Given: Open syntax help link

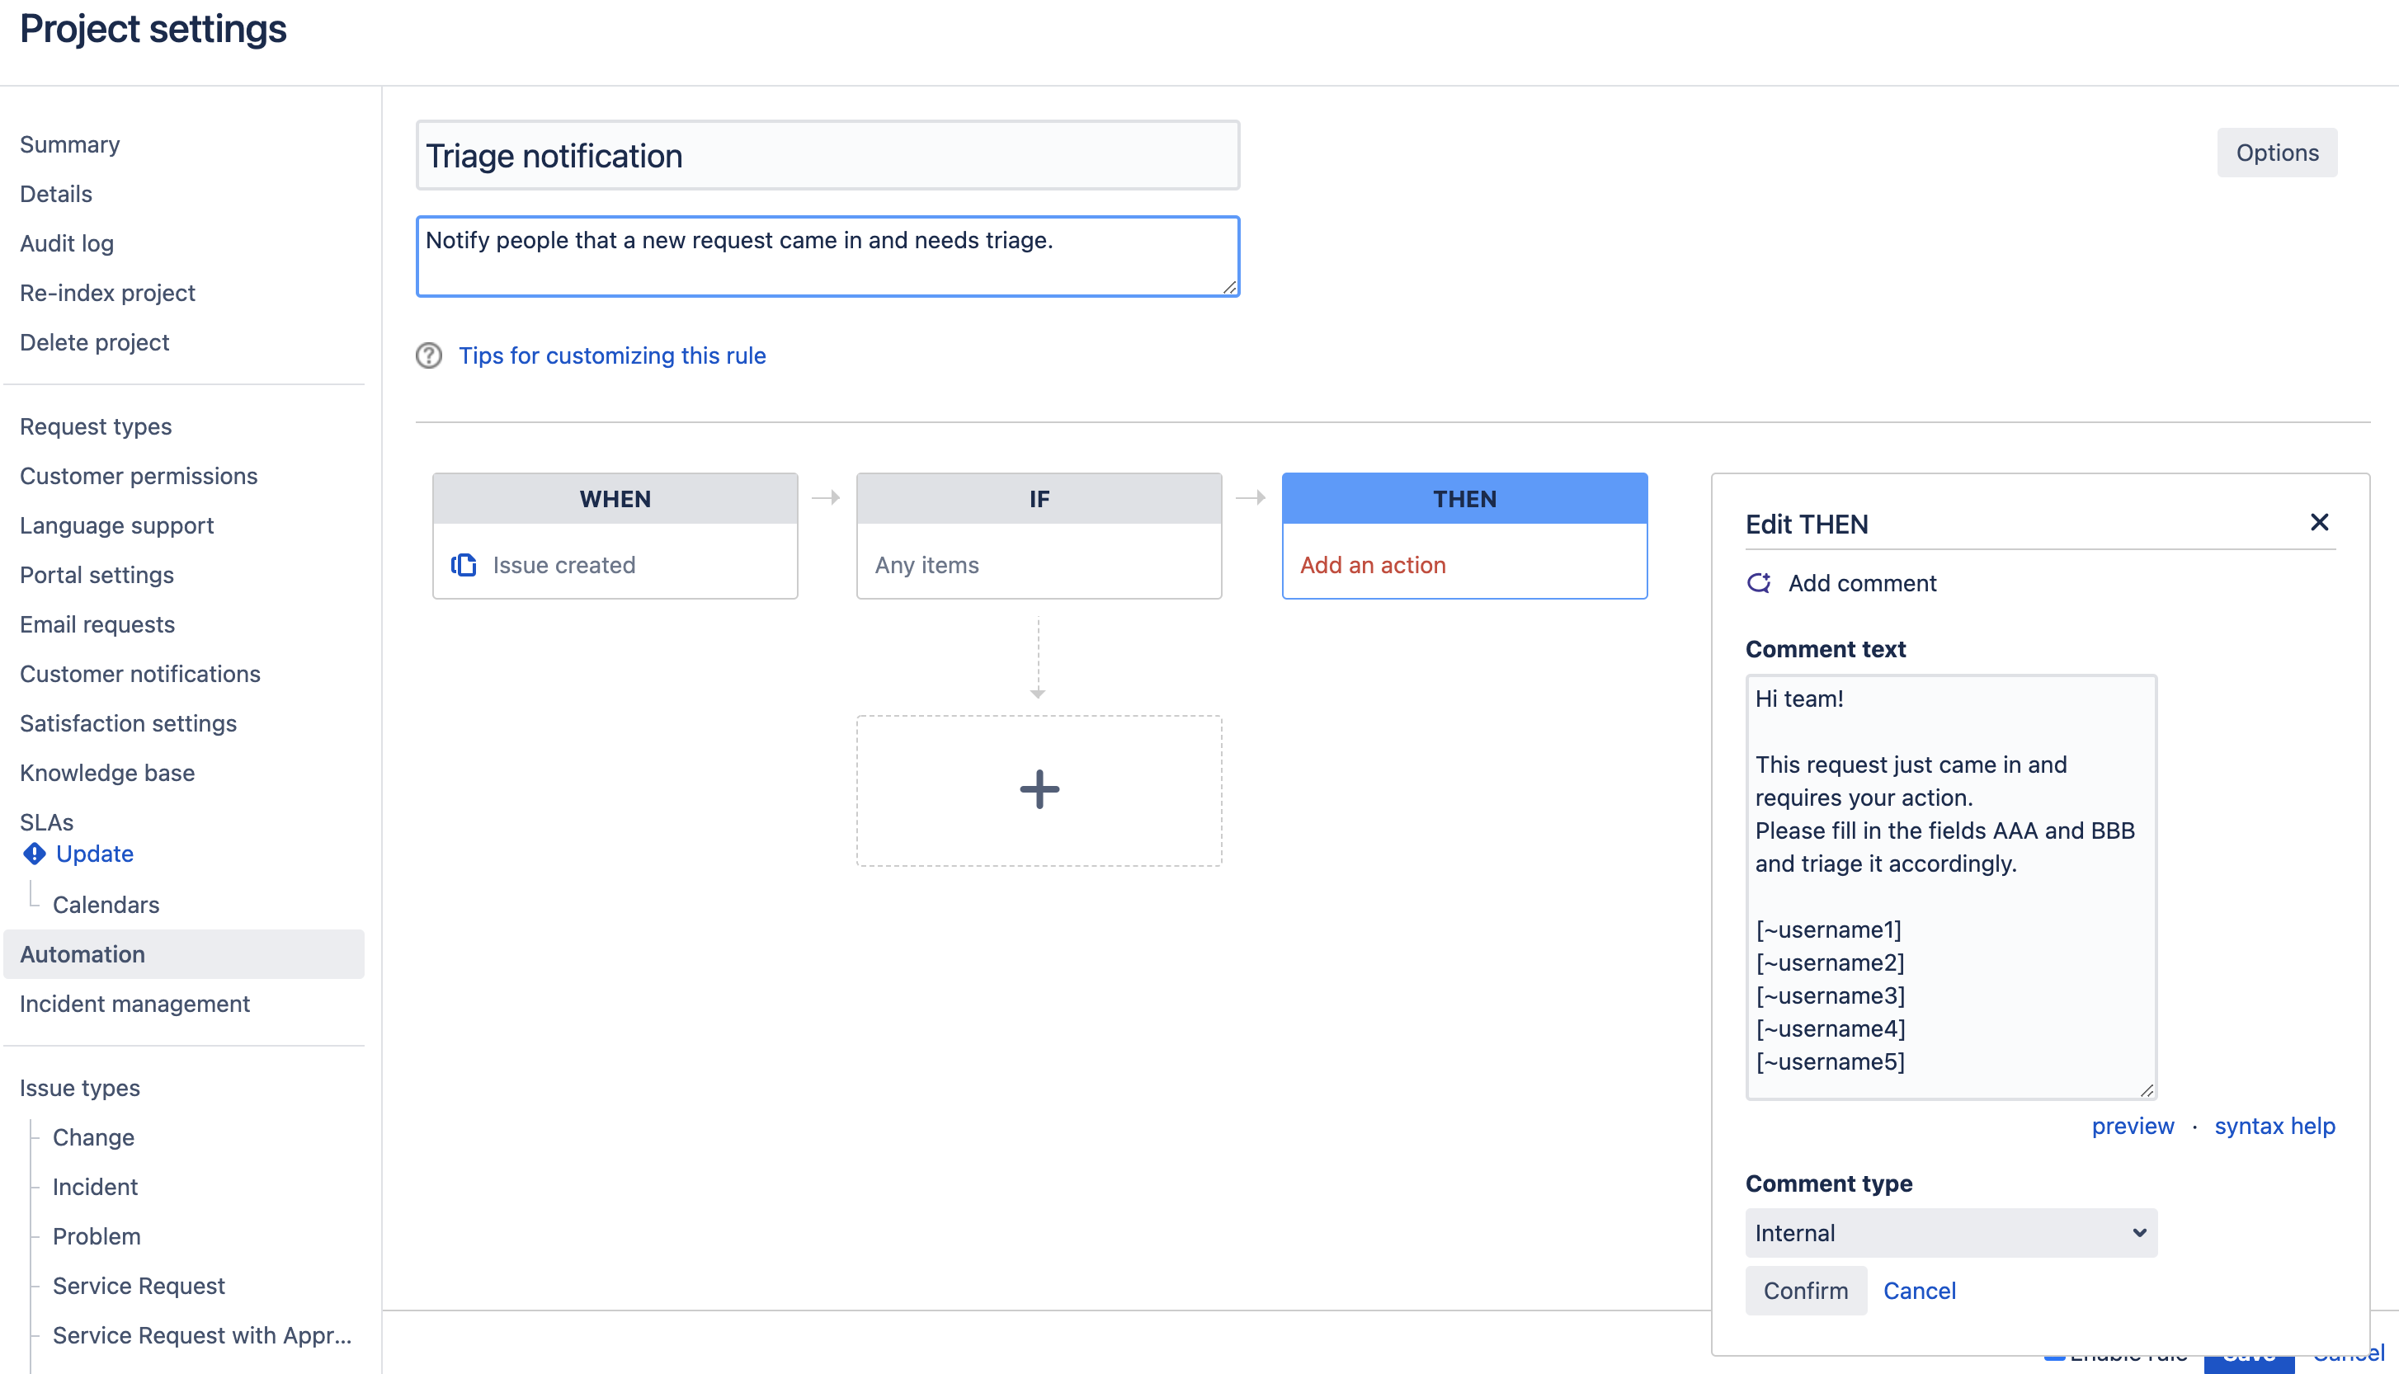Looking at the screenshot, I should tap(2274, 1126).
